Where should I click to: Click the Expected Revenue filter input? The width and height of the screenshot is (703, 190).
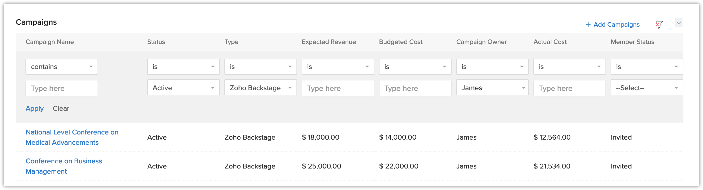[x=338, y=88]
